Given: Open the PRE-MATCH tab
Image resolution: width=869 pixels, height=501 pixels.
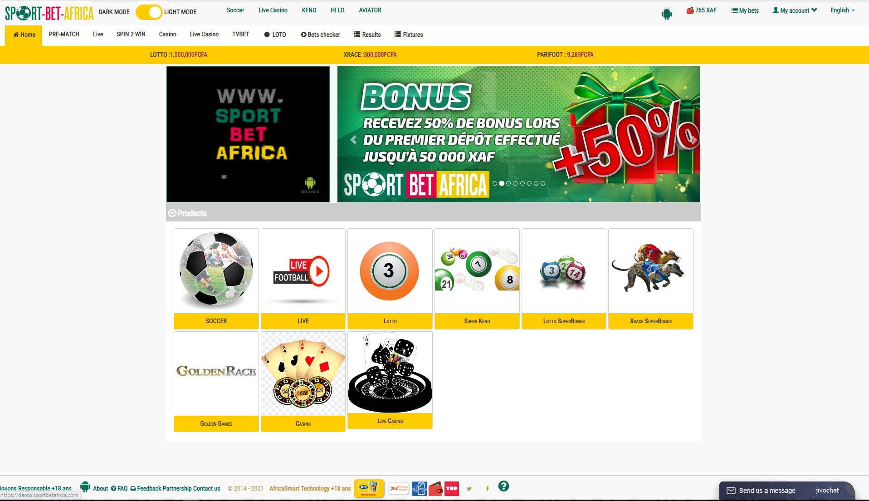Looking at the screenshot, I should point(64,34).
